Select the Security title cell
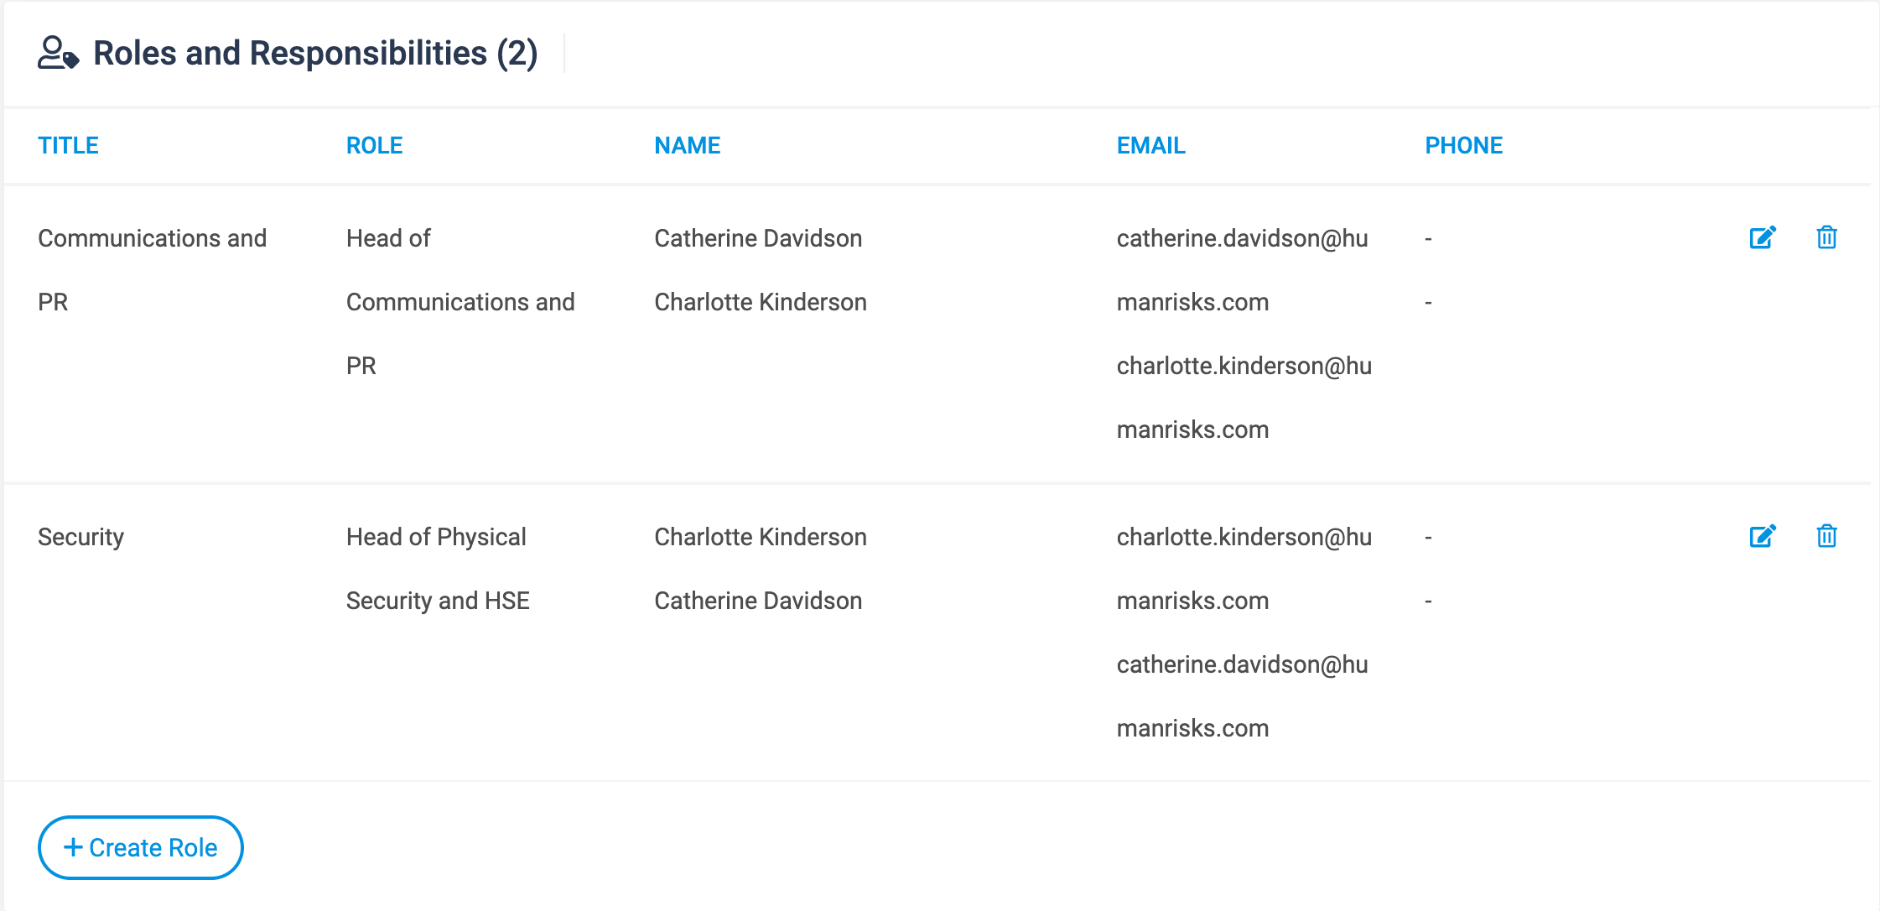The height and width of the screenshot is (911, 1880). click(x=80, y=537)
